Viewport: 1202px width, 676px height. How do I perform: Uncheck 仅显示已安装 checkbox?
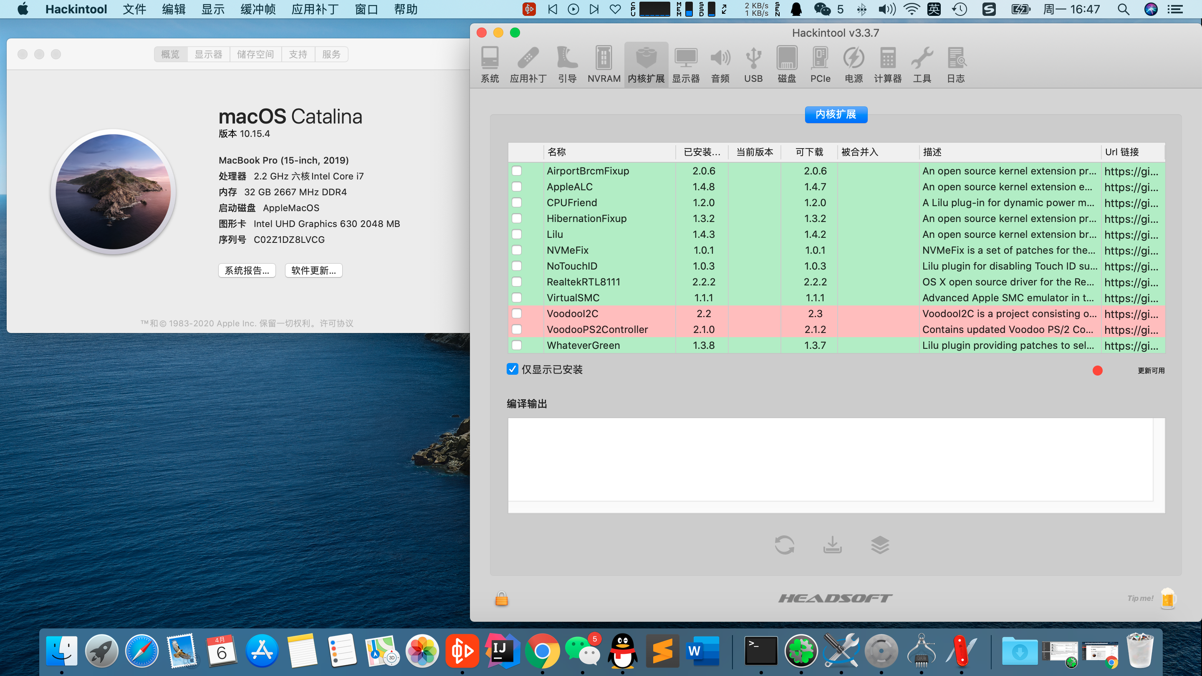click(x=513, y=369)
